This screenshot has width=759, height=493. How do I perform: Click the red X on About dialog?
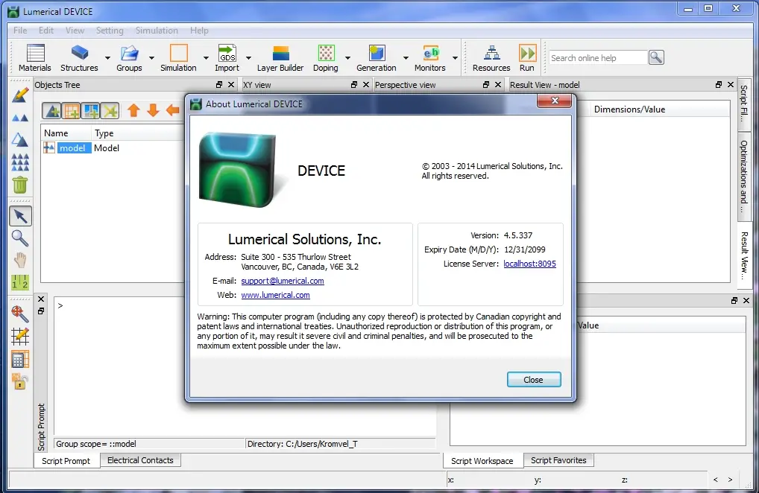pos(555,101)
